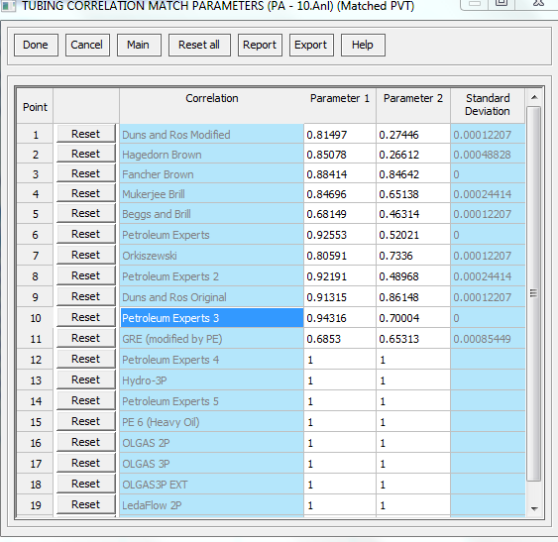
Task: Click Reset all button
Action: [x=199, y=46]
